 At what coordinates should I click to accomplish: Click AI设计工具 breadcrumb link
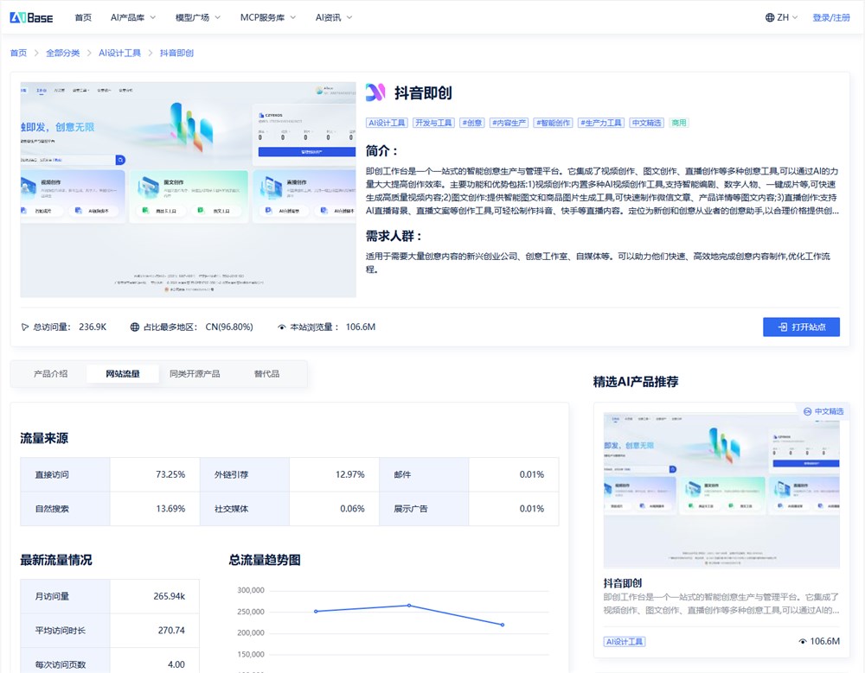coord(119,53)
